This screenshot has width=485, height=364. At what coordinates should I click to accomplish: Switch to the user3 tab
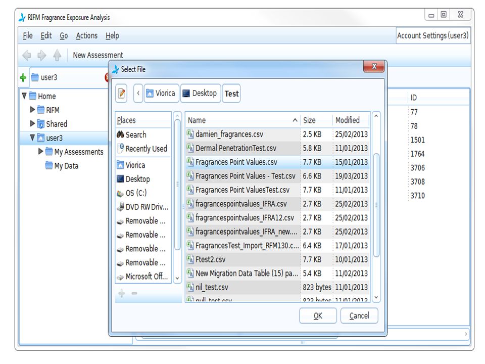click(68, 77)
